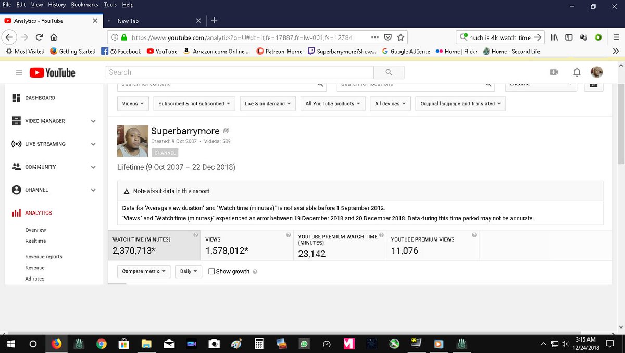
Task: Open Original language and translated dropdown
Action: 460,104
